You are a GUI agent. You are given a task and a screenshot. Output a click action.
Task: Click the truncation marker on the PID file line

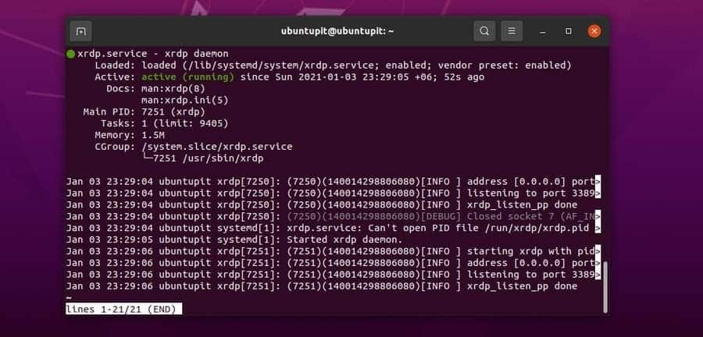coord(598,228)
